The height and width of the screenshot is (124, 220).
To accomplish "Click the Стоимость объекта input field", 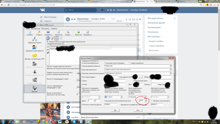I will tap(111, 105).
